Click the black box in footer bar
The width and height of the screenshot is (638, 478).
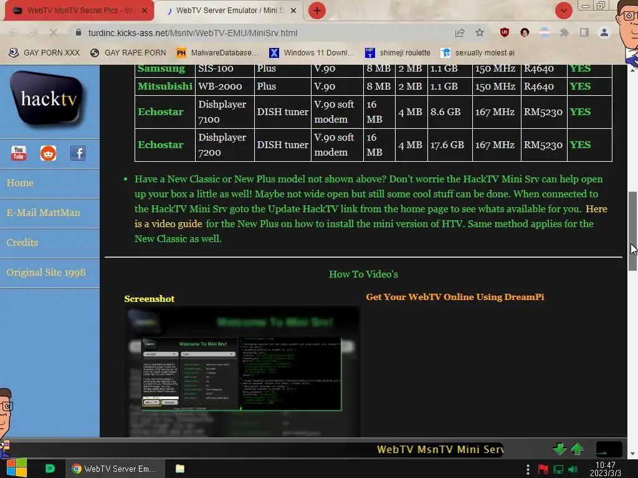tap(609, 449)
